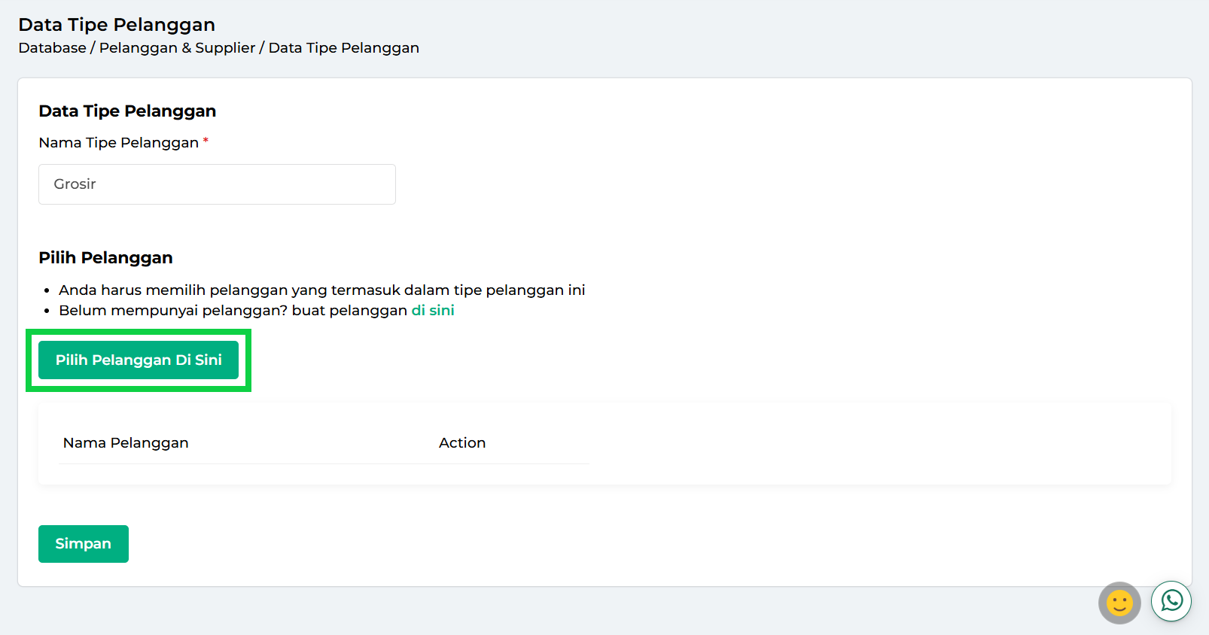Follow the green "di sini" link
Viewport: 1209px width, 635px height.
click(432, 311)
